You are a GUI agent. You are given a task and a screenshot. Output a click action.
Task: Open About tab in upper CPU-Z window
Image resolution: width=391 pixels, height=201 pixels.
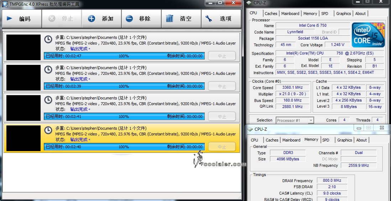tap(360, 14)
